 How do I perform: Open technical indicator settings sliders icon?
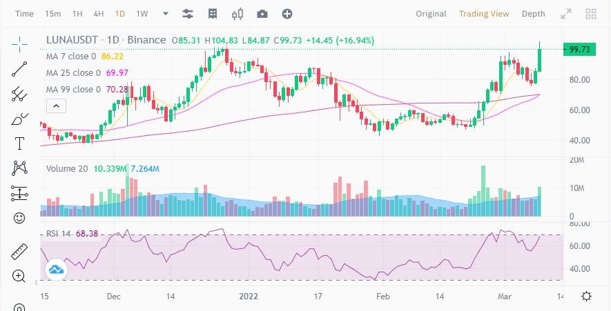[x=188, y=14]
